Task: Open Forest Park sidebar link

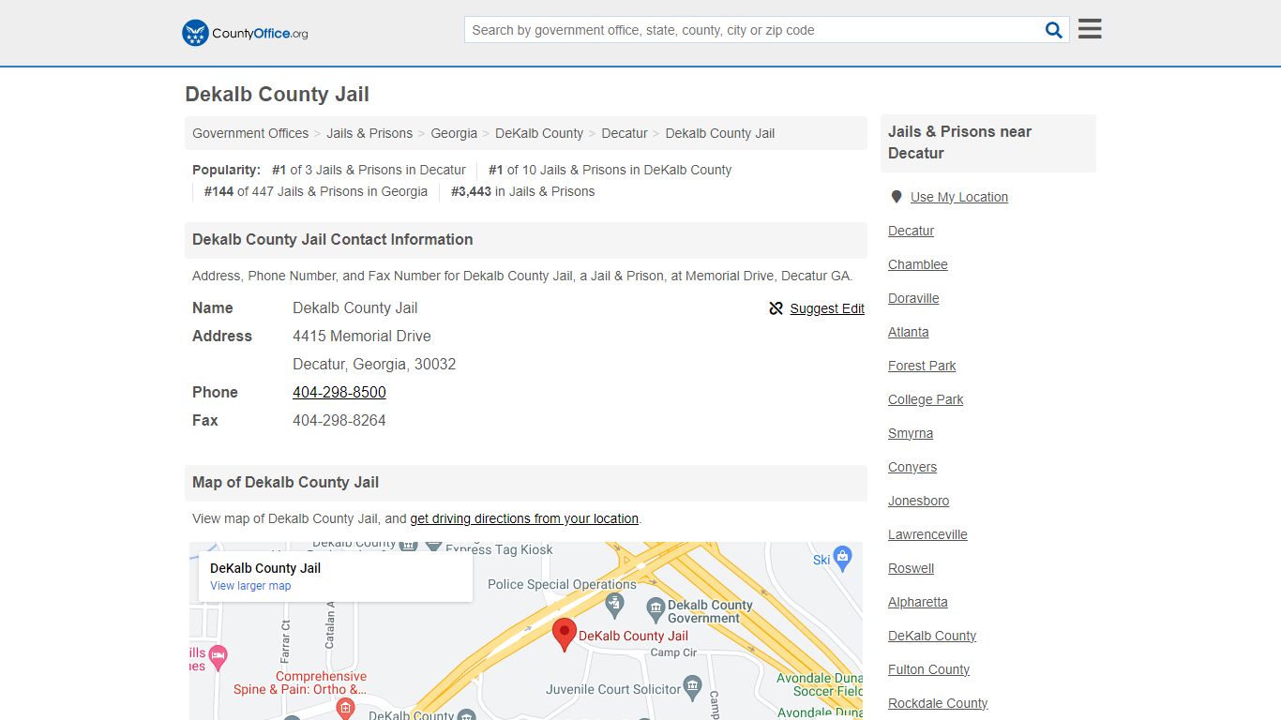Action: tap(922, 366)
